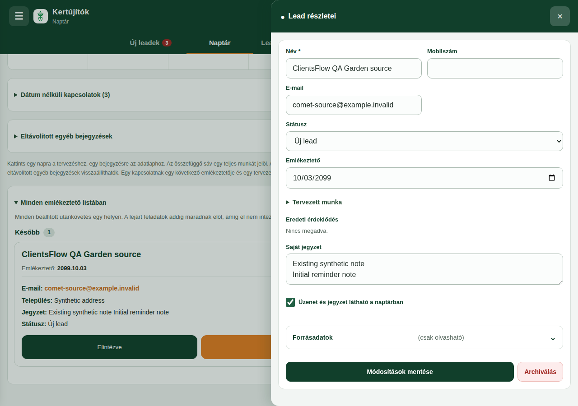Expand Eltávolított egyéb bejegyzések
578x406 pixels.
63,136
